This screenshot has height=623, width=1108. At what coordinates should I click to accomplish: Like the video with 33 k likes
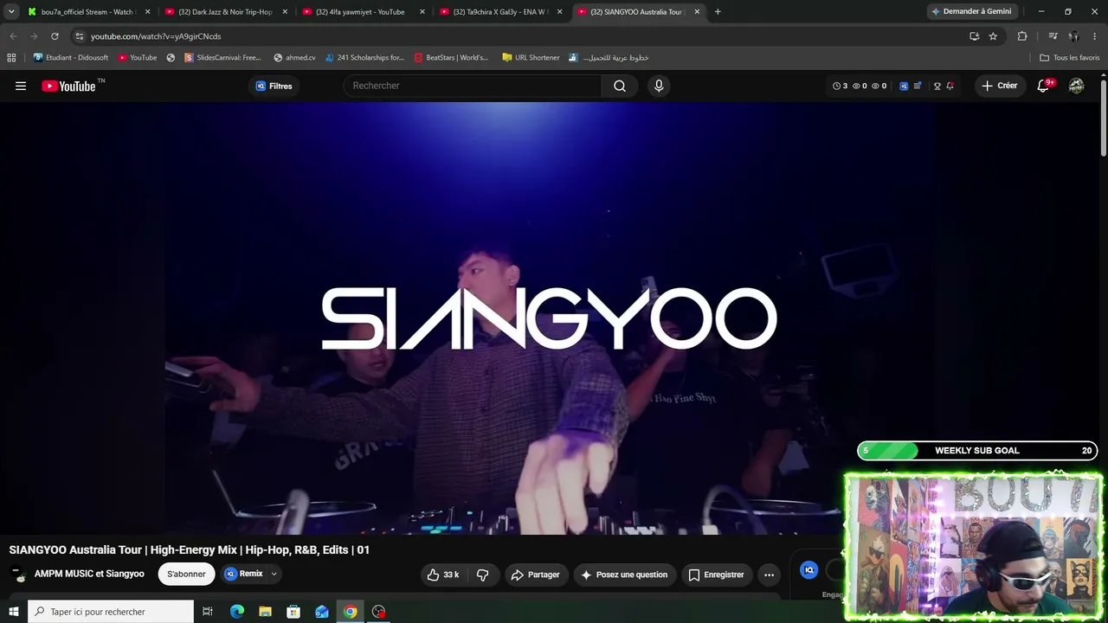coord(443,575)
